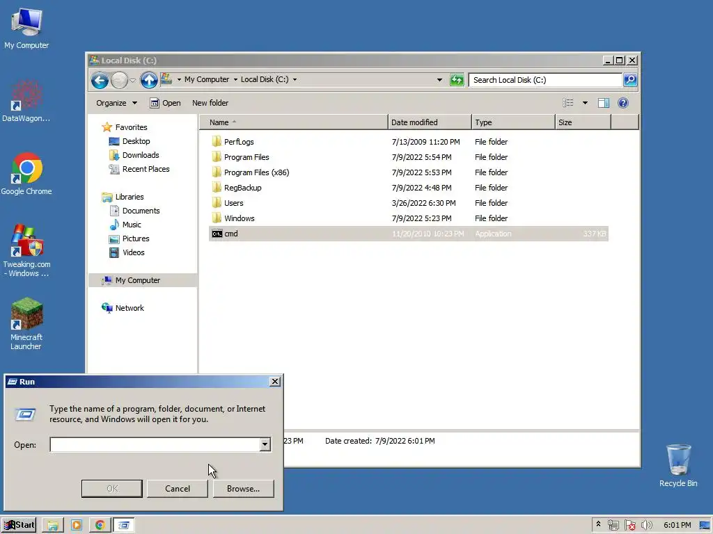Click the Start button

(x=19, y=526)
